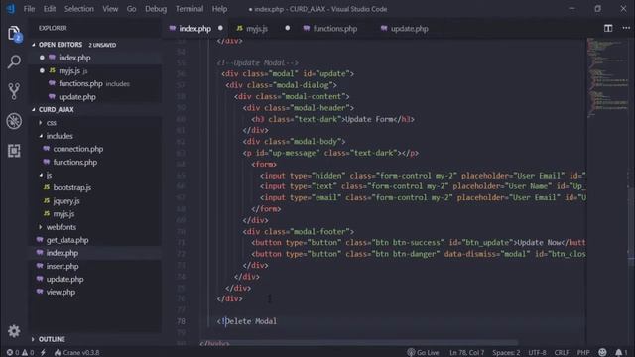Open the Help menu
This screenshot has width=635, height=357.
pyautogui.click(x=219, y=9)
